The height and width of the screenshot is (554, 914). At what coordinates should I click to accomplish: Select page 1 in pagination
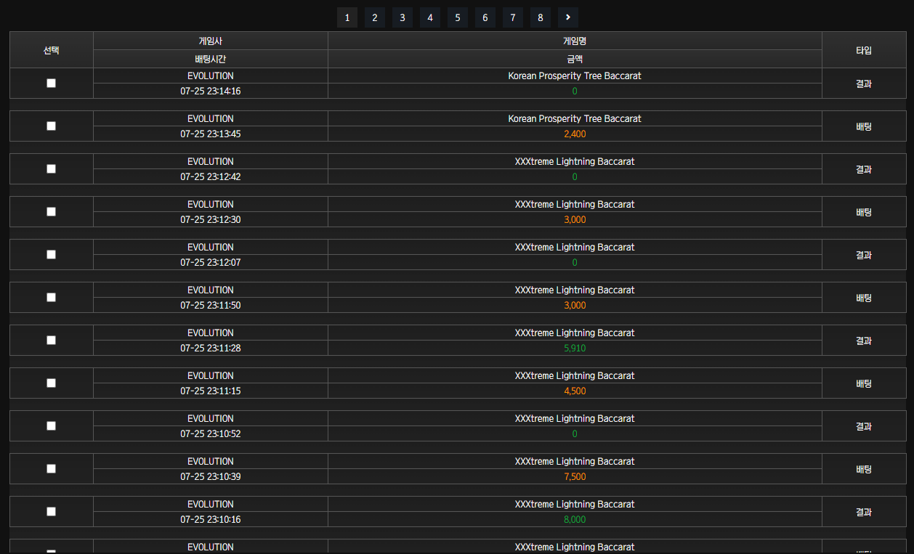pos(347,17)
